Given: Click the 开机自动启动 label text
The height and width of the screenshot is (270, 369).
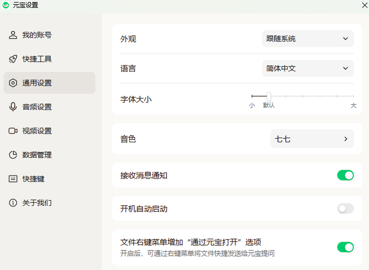Looking at the screenshot, I should [144, 209].
